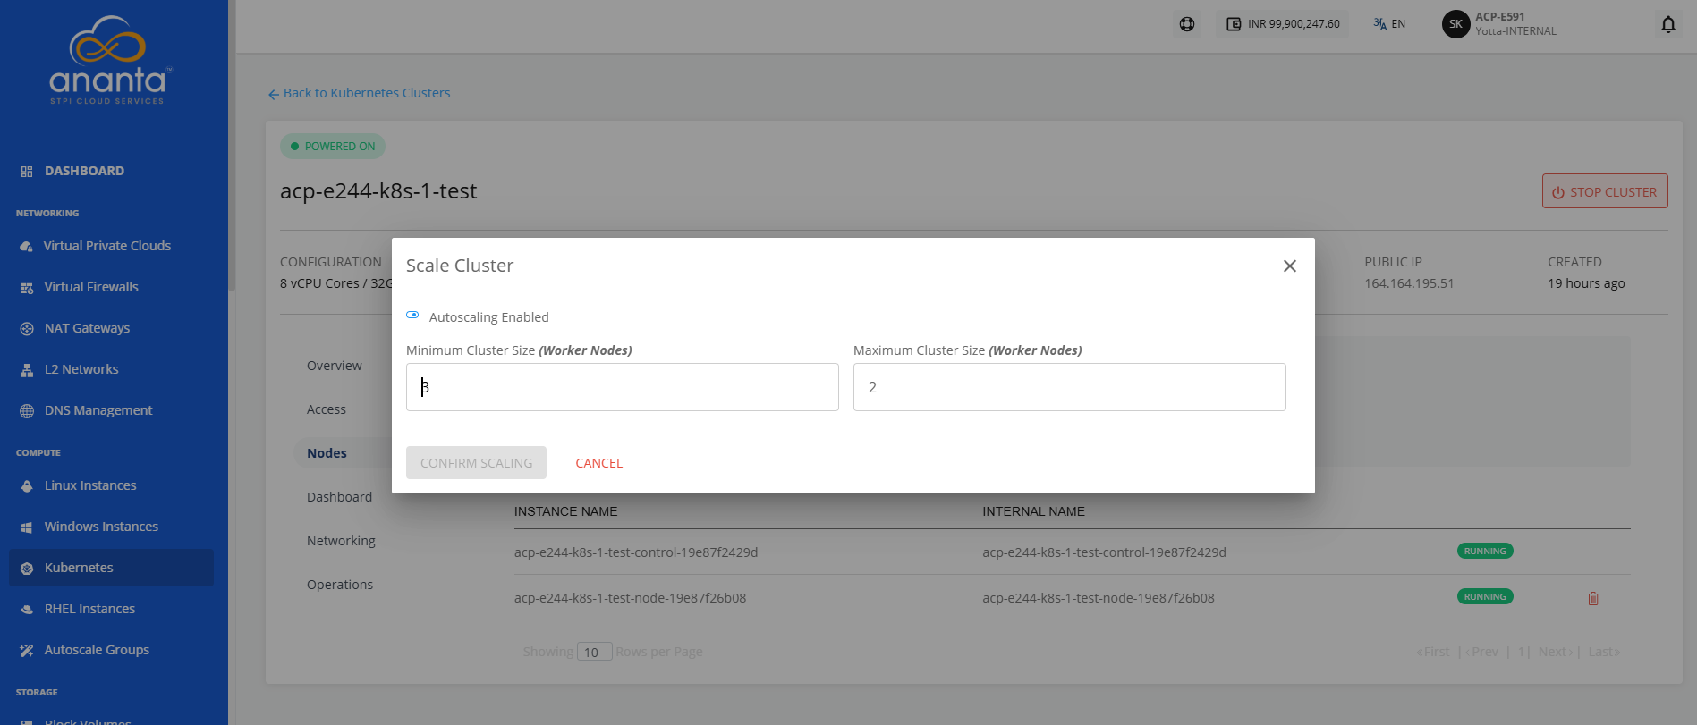The image size is (1697, 725).
Task: Click the Stop Cluster button
Action: point(1605,191)
